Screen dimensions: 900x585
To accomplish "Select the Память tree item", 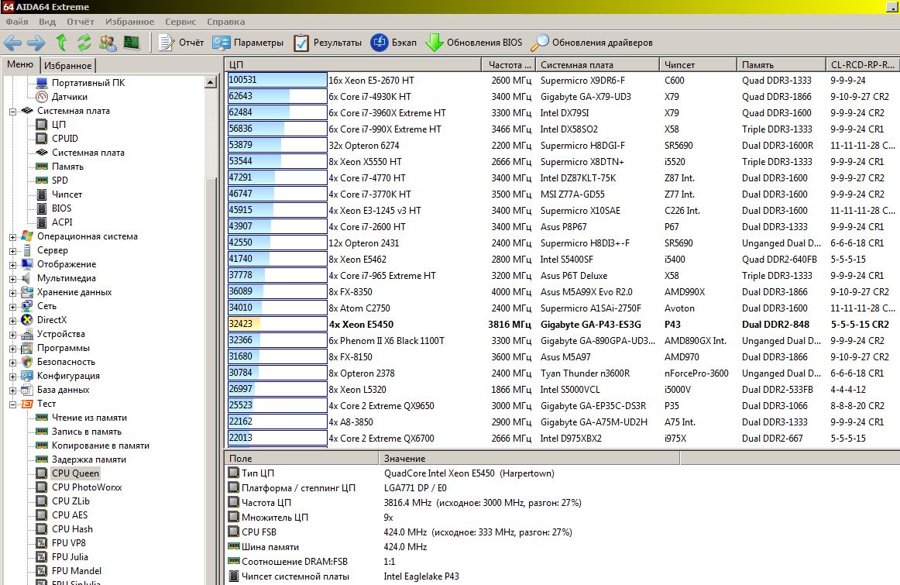I will click(x=60, y=167).
